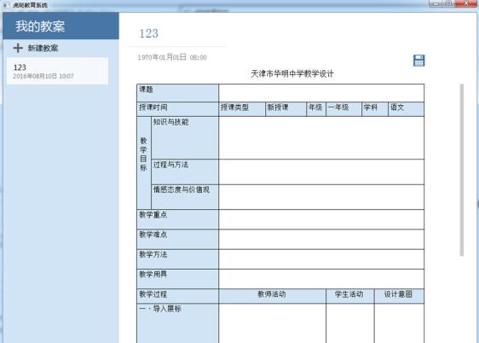
Task: Click the 知识与技能 content cell
Action: 321,138
